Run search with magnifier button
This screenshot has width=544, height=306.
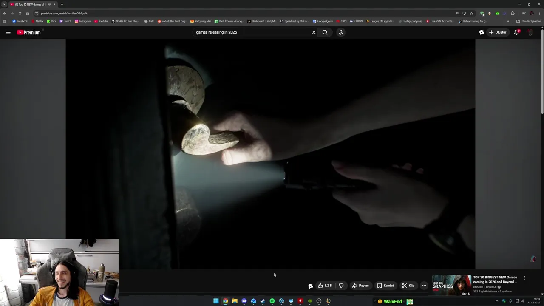pos(325,32)
